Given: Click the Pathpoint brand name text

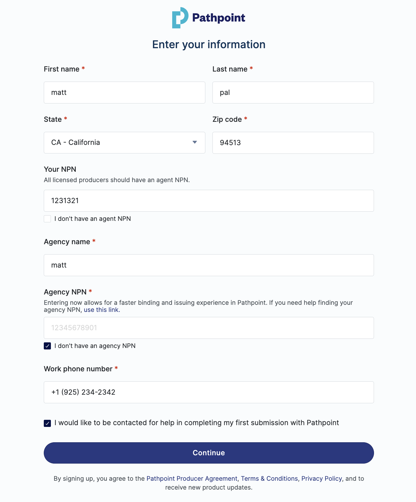Looking at the screenshot, I should click(219, 18).
